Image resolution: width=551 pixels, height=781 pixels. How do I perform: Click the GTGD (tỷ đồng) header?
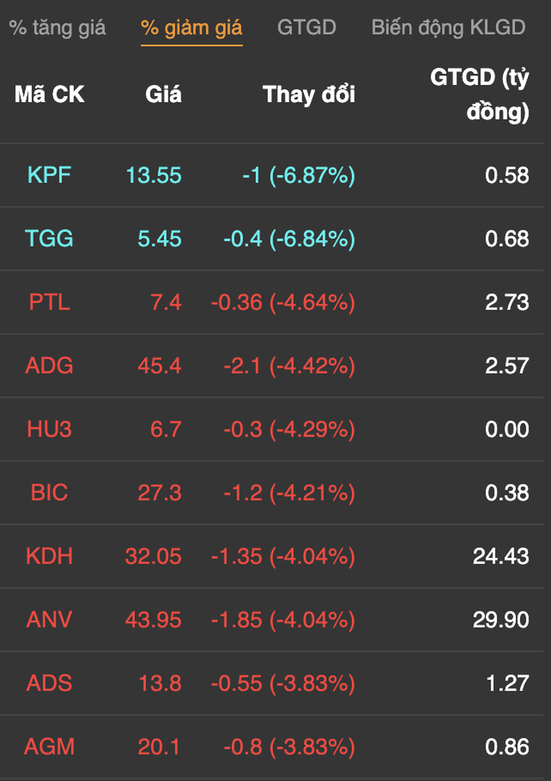pos(479,95)
